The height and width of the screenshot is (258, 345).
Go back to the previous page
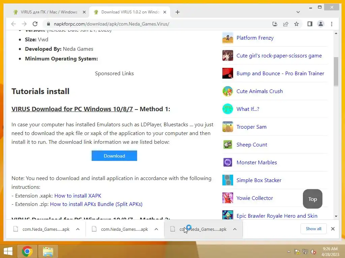tap(13, 24)
